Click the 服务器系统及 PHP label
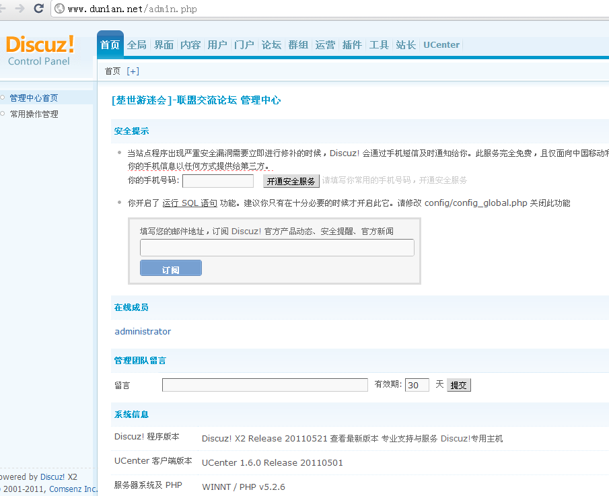609x496 pixels. coord(148,485)
